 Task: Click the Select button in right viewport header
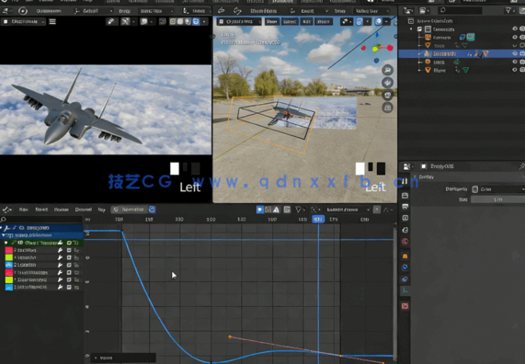point(290,22)
